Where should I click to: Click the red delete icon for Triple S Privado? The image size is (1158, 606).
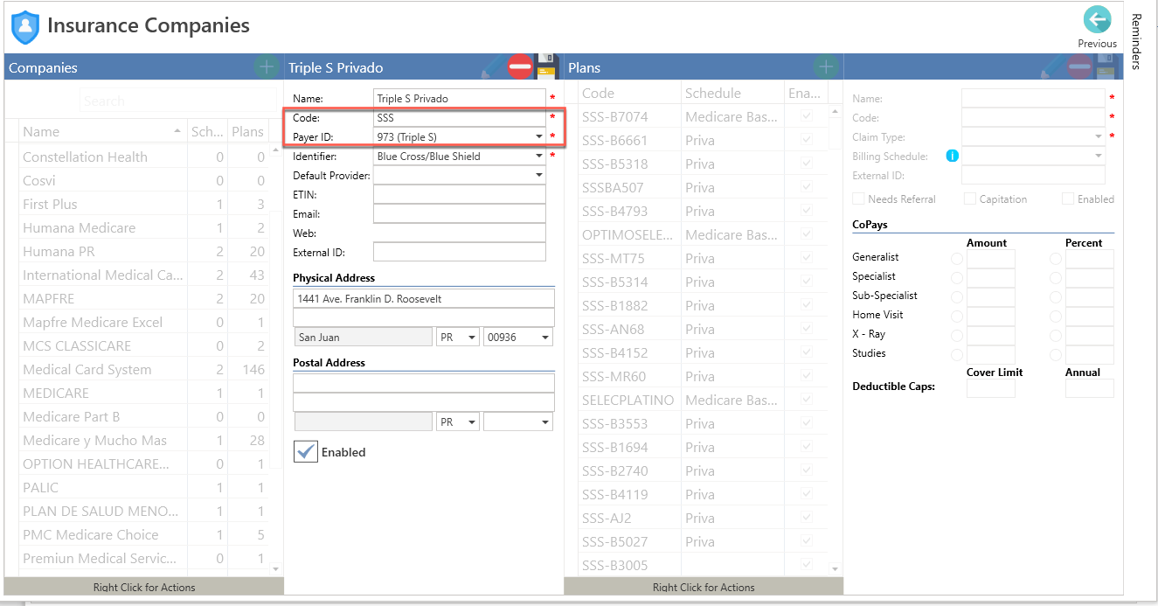click(520, 66)
